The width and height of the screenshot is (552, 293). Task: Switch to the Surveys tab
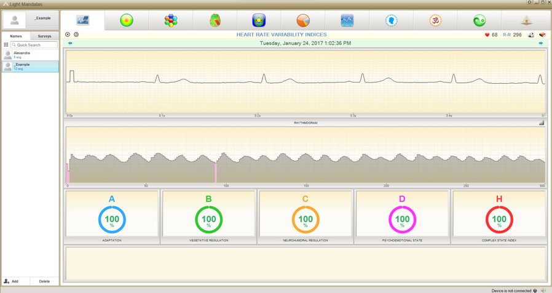[x=44, y=36]
